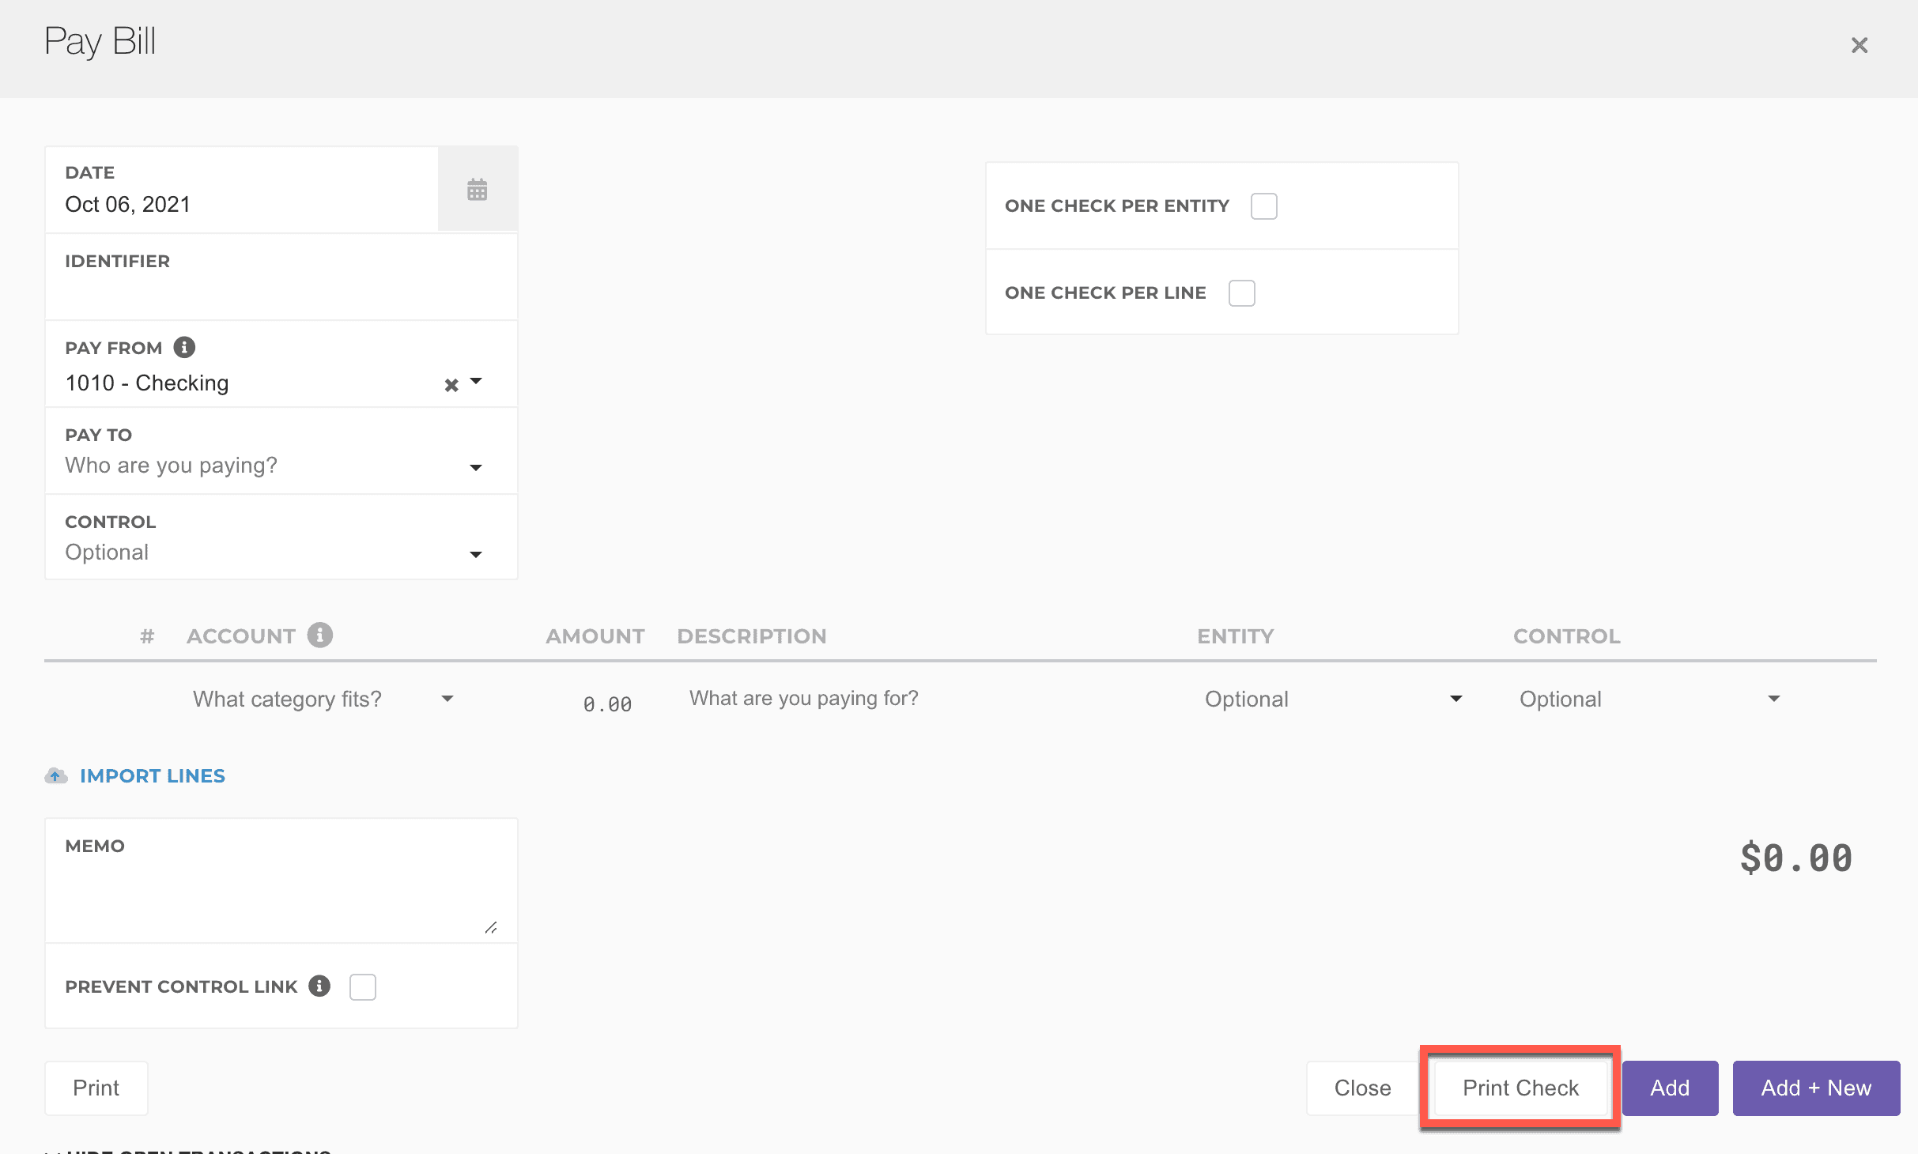
Task: Expand the Control dropdown under Pay To
Action: tap(273, 552)
